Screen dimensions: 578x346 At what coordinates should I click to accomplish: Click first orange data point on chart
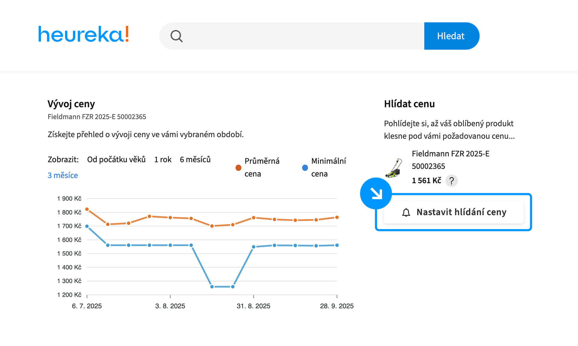(x=87, y=209)
